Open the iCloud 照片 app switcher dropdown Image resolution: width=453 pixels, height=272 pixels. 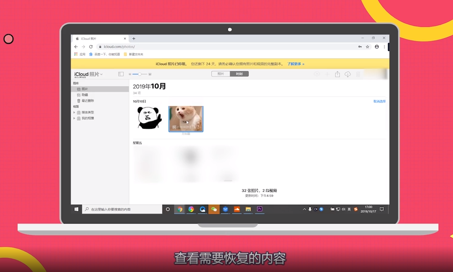tap(88, 74)
